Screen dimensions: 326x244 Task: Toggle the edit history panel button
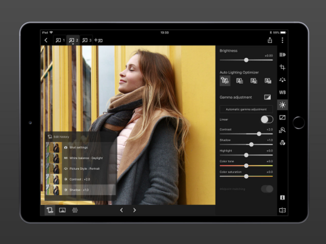50,210
